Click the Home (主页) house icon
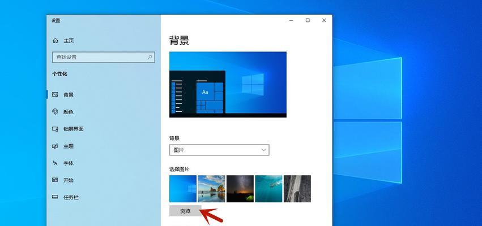 click(56, 41)
